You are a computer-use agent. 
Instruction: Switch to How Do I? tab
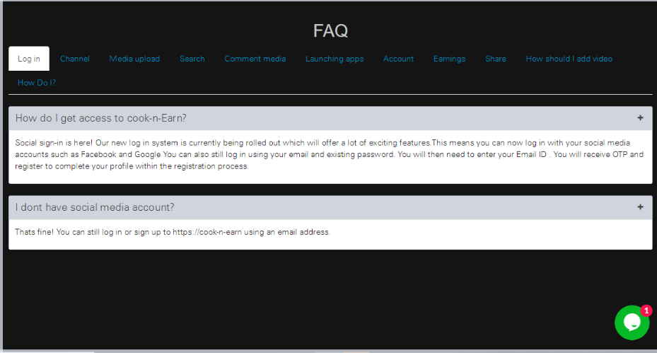pos(37,83)
